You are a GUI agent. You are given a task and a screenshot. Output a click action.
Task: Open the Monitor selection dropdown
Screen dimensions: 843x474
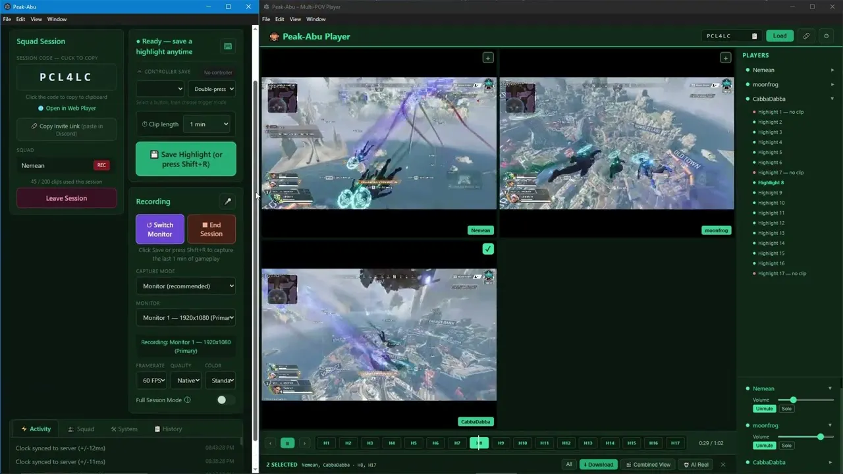[x=186, y=318]
